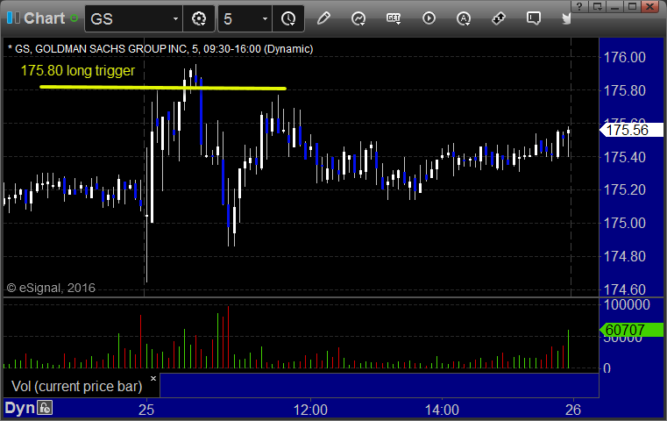Click the time template clock icon
Image resolution: width=667 pixels, height=421 pixels.
[288, 18]
